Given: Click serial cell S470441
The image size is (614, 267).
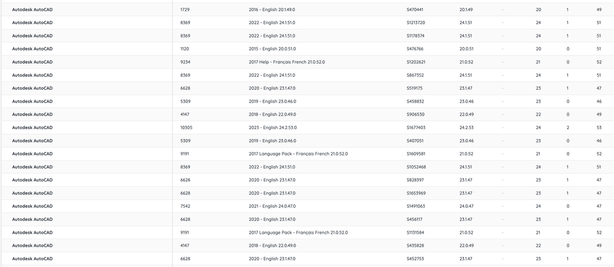Looking at the screenshot, I should 415,10.
